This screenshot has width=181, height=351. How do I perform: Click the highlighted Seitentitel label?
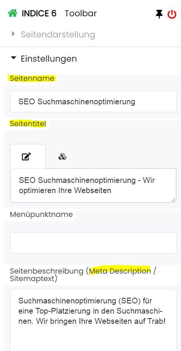click(28, 124)
